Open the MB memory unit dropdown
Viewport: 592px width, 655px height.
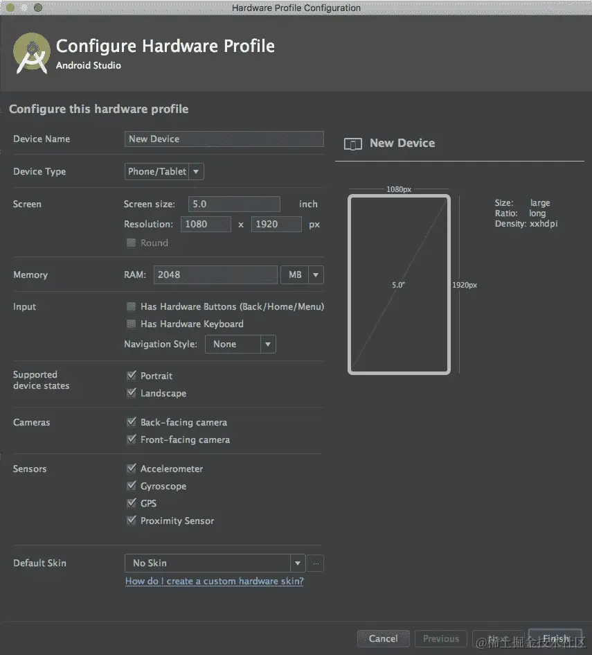(302, 275)
